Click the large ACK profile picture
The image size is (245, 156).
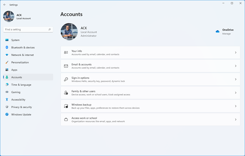tap(69, 32)
